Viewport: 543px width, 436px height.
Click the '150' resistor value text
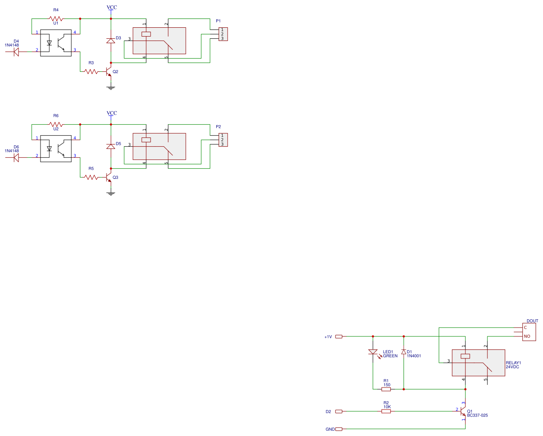coord(387,385)
